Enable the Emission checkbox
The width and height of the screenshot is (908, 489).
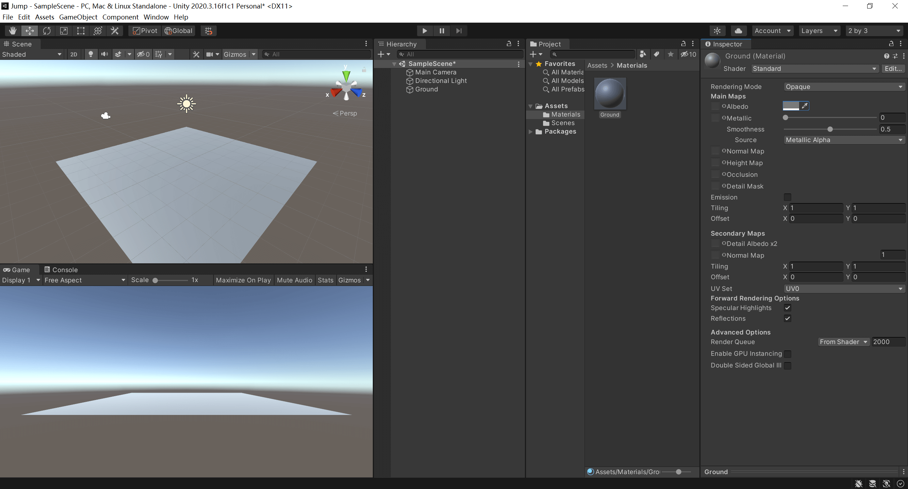787,197
